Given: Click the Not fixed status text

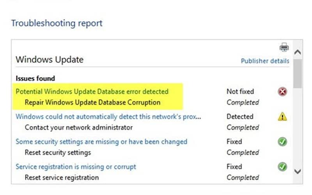Looking at the screenshot, I should pos(240,92).
